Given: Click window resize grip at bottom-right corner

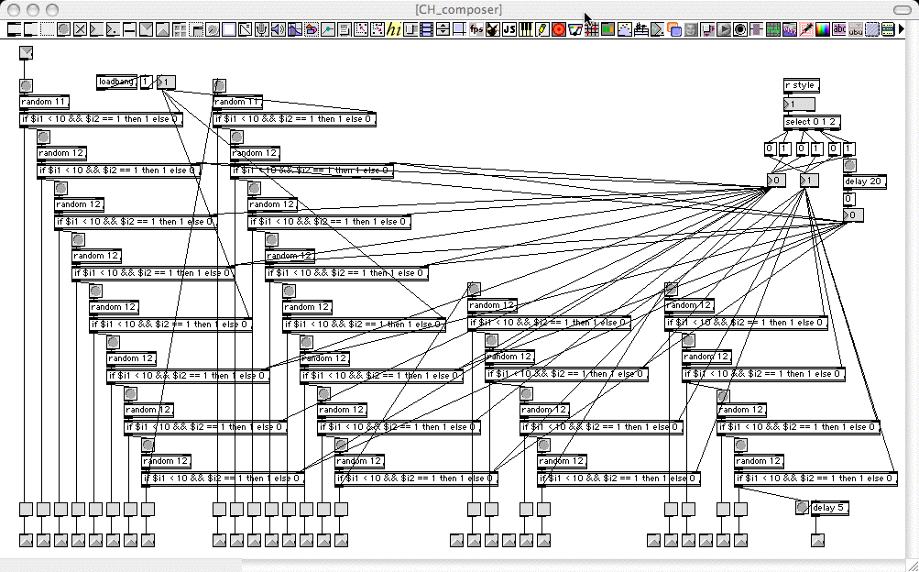Looking at the screenshot, I should tap(912, 565).
